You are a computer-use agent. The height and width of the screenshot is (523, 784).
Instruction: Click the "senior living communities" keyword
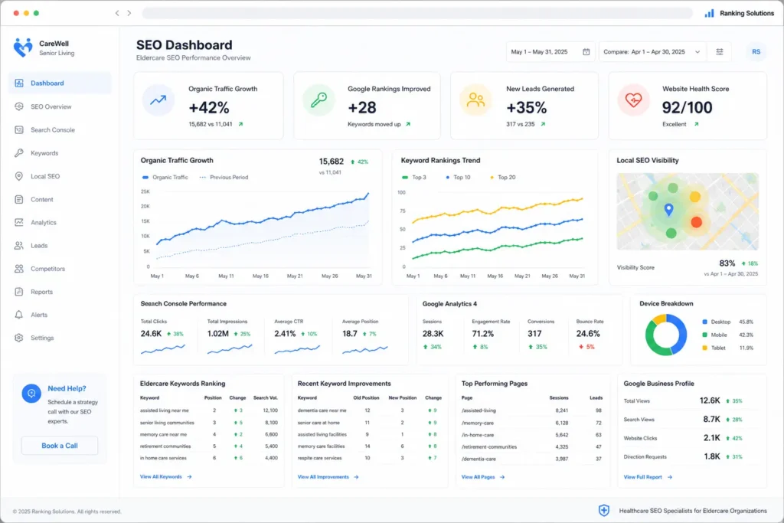point(167,423)
